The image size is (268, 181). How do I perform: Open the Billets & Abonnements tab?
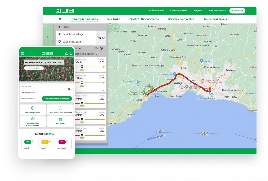(144, 19)
